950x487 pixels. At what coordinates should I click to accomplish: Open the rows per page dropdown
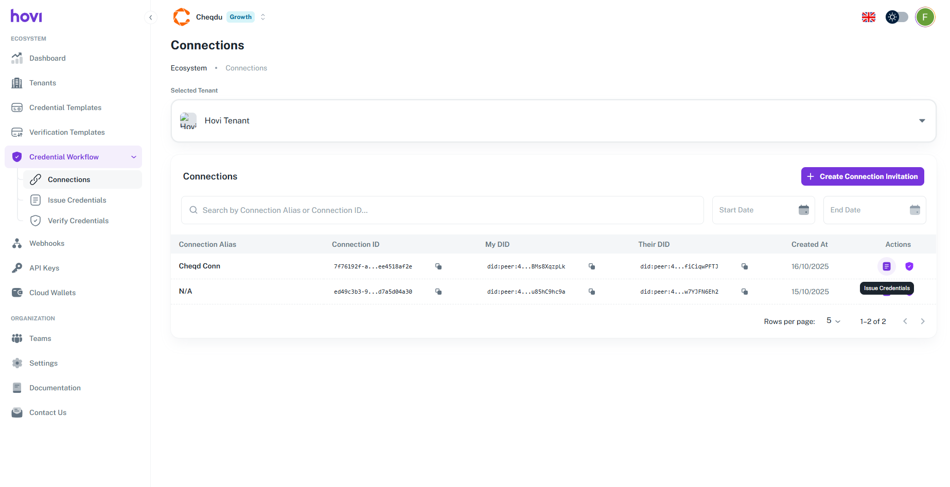pyautogui.click(x=833, y=321)
